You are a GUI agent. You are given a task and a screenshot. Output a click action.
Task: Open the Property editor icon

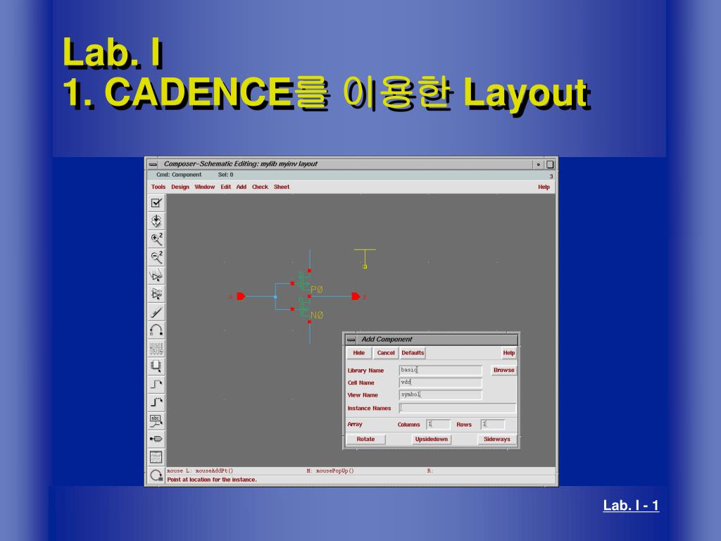click(156, 348)
